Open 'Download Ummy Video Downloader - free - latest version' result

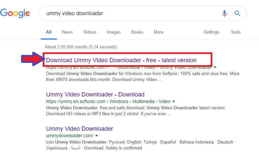(x=121, y=60)
